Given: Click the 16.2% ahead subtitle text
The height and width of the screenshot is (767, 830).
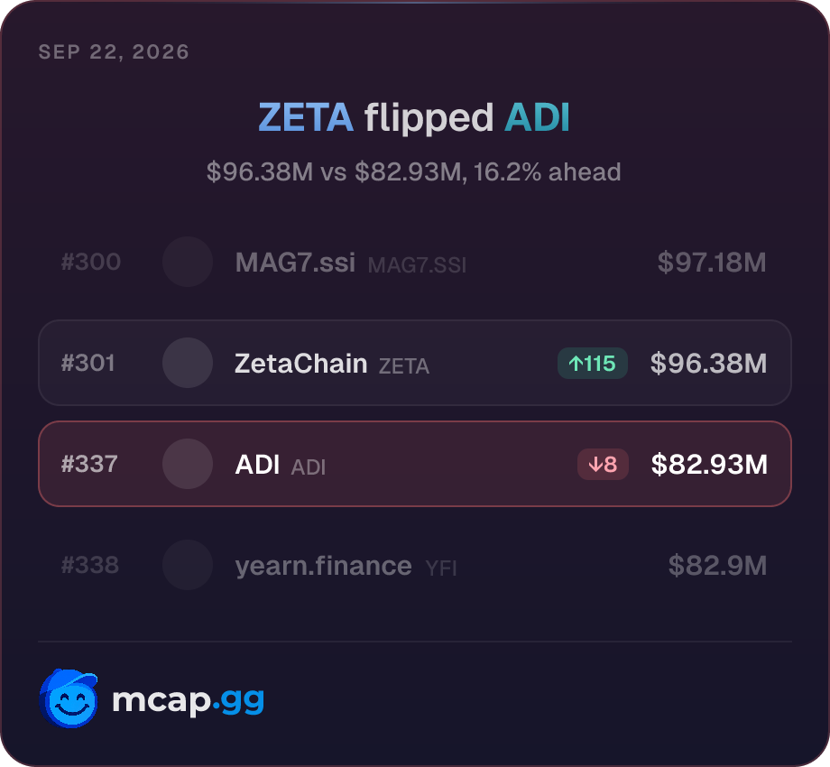Looking at the screenshot, I should coord(547,172).
